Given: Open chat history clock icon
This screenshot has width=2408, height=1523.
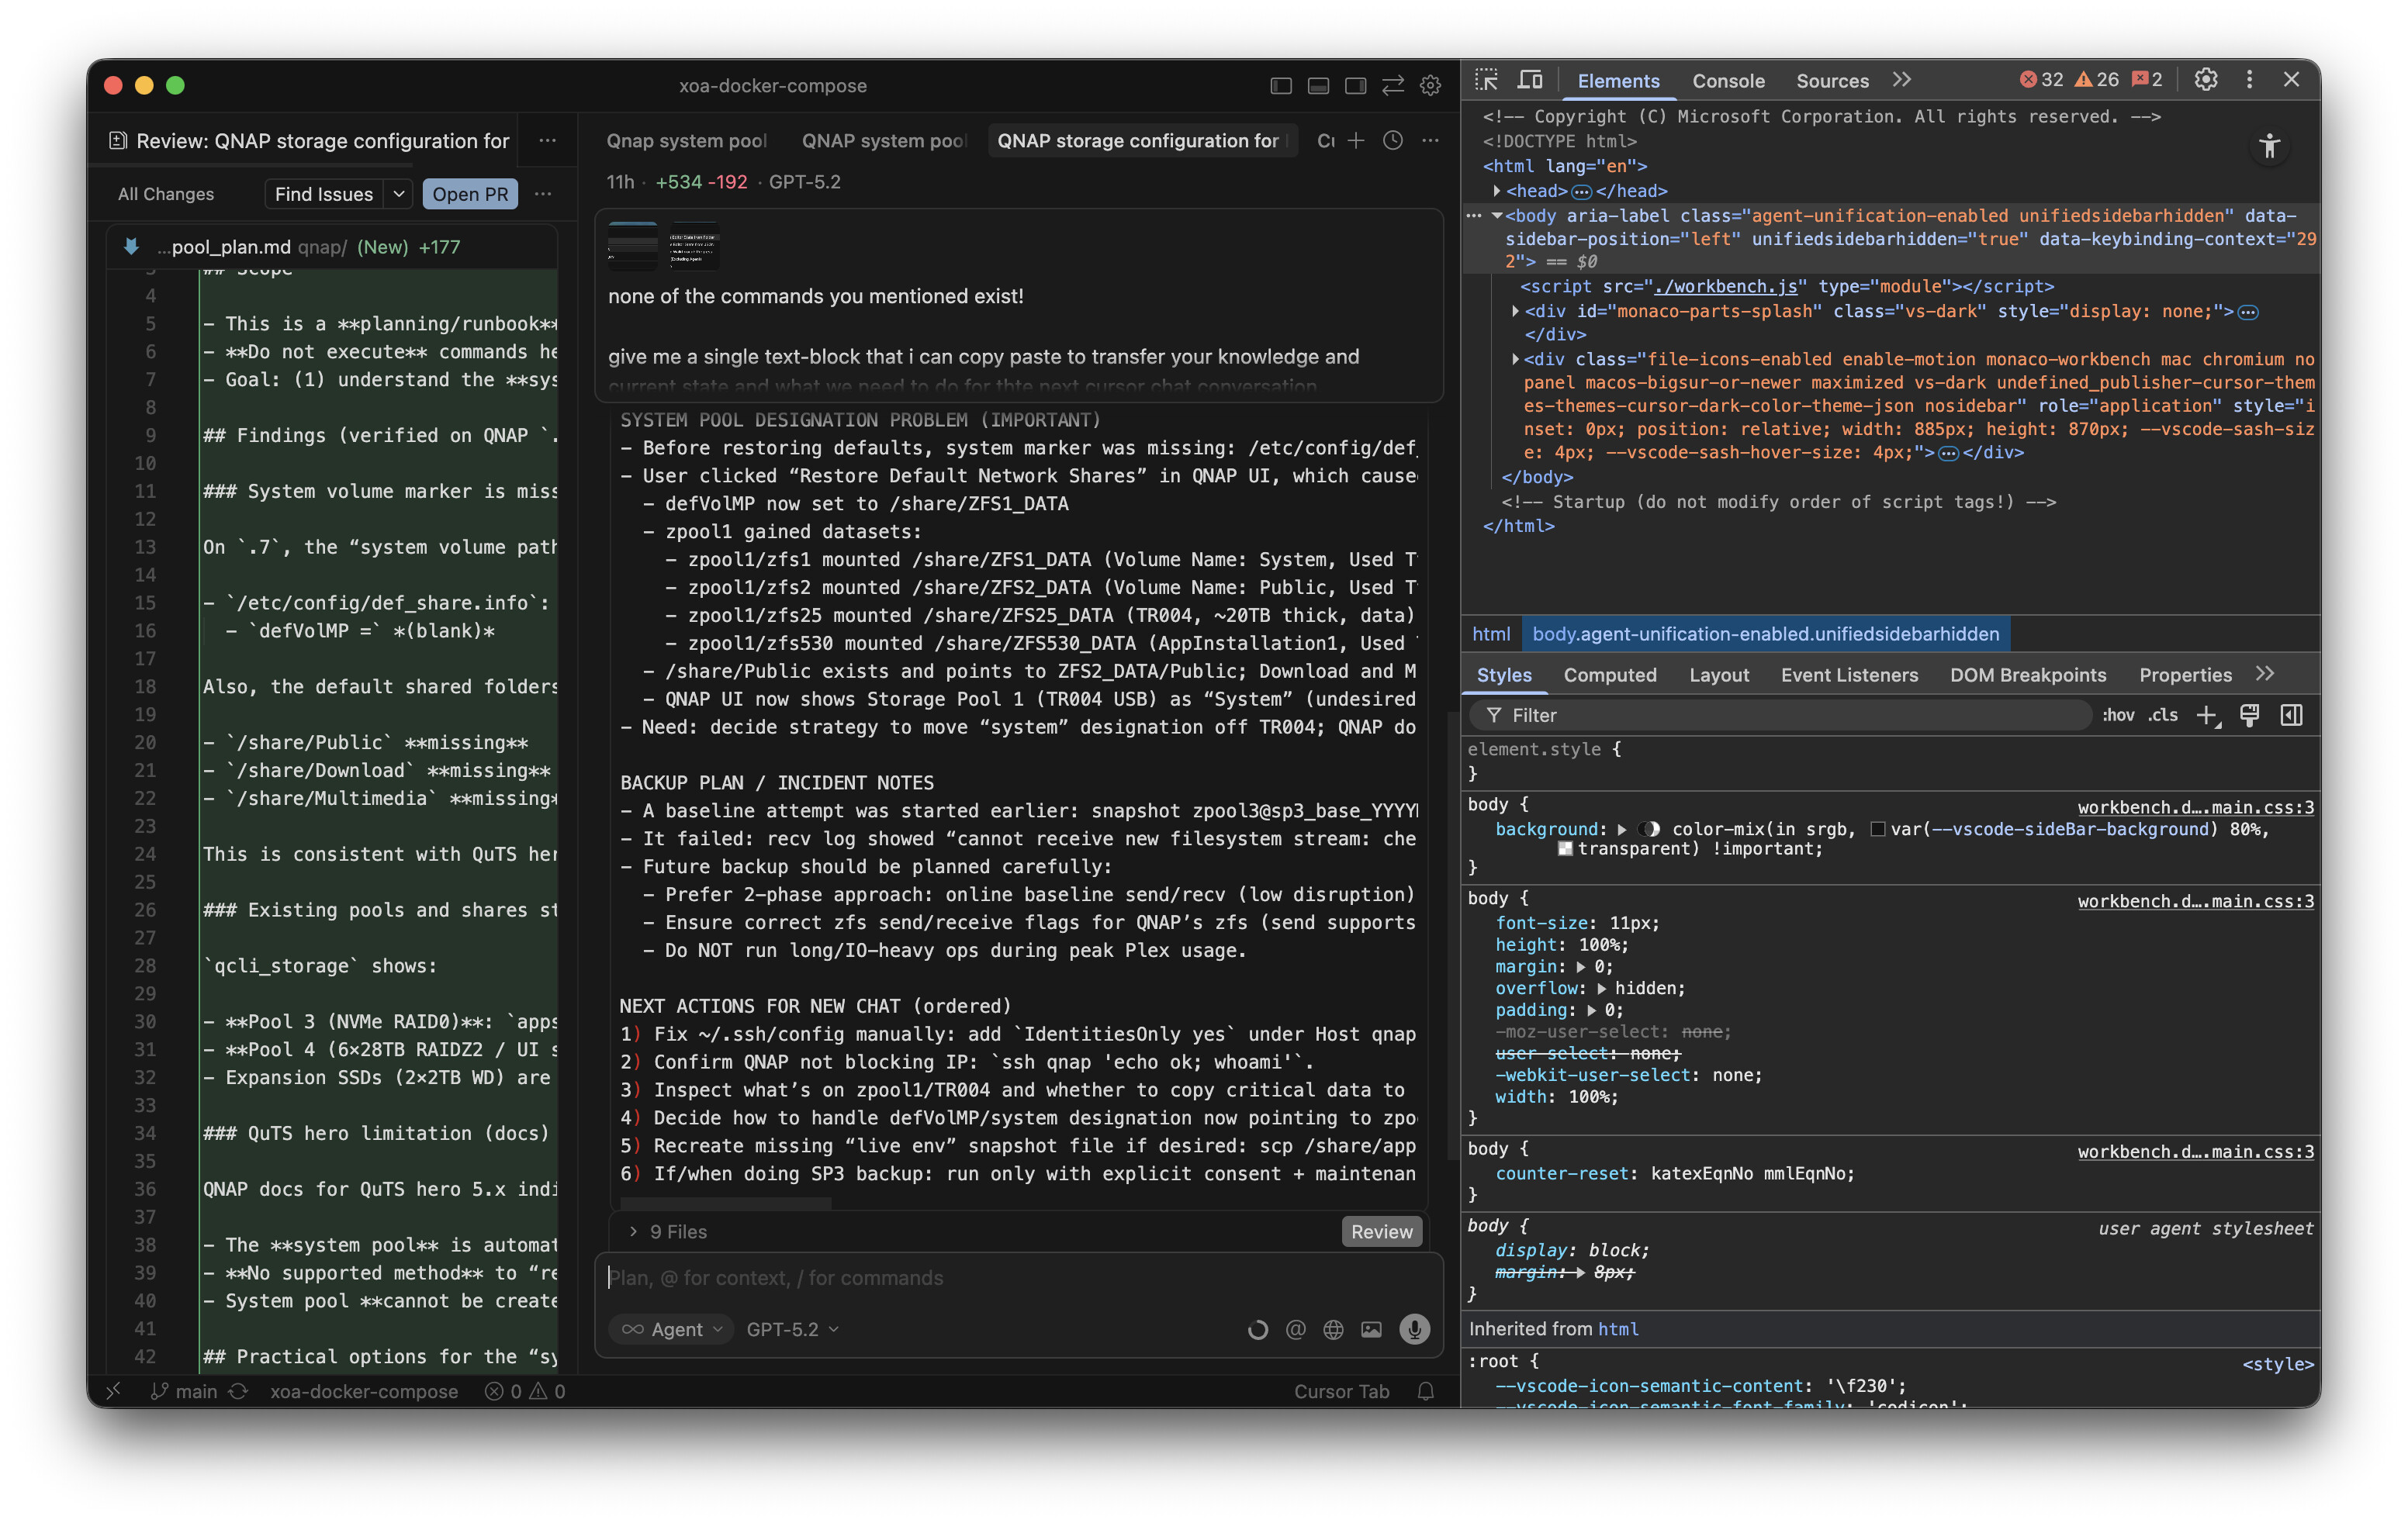Looking at the screenshot, I should (1392, 141).
